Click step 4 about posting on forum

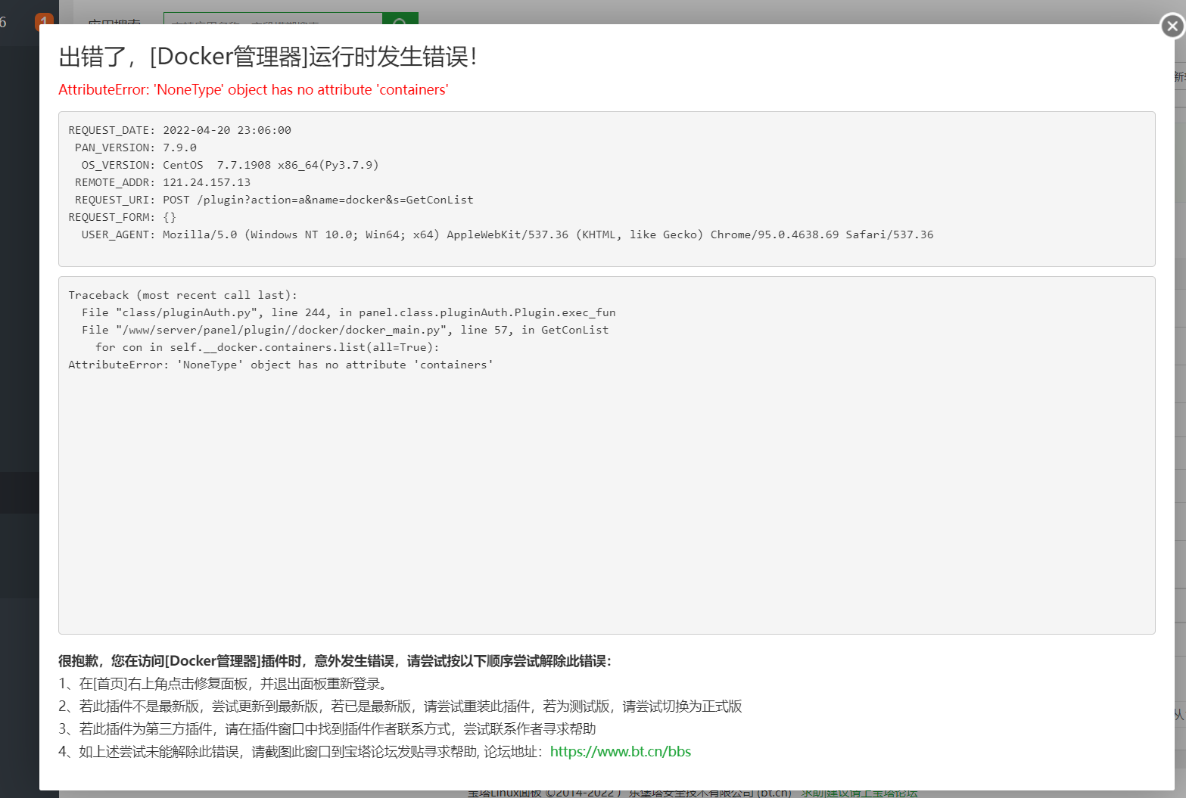click(x=375, y=752)
